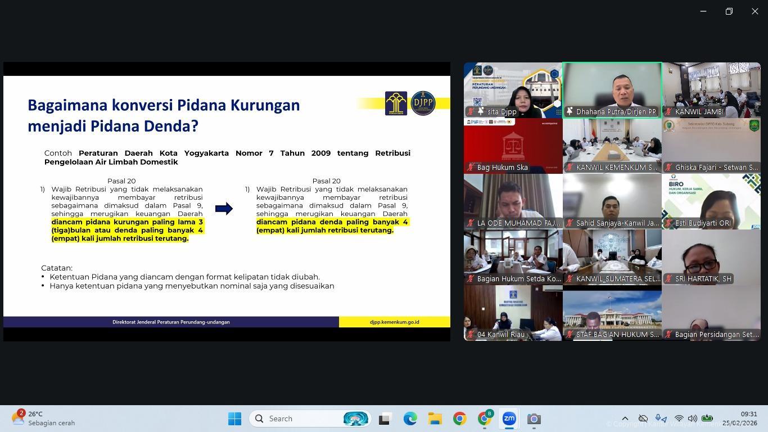Toggle Bag Hukum Ska's mute indicator

click(x=471, y=167)
